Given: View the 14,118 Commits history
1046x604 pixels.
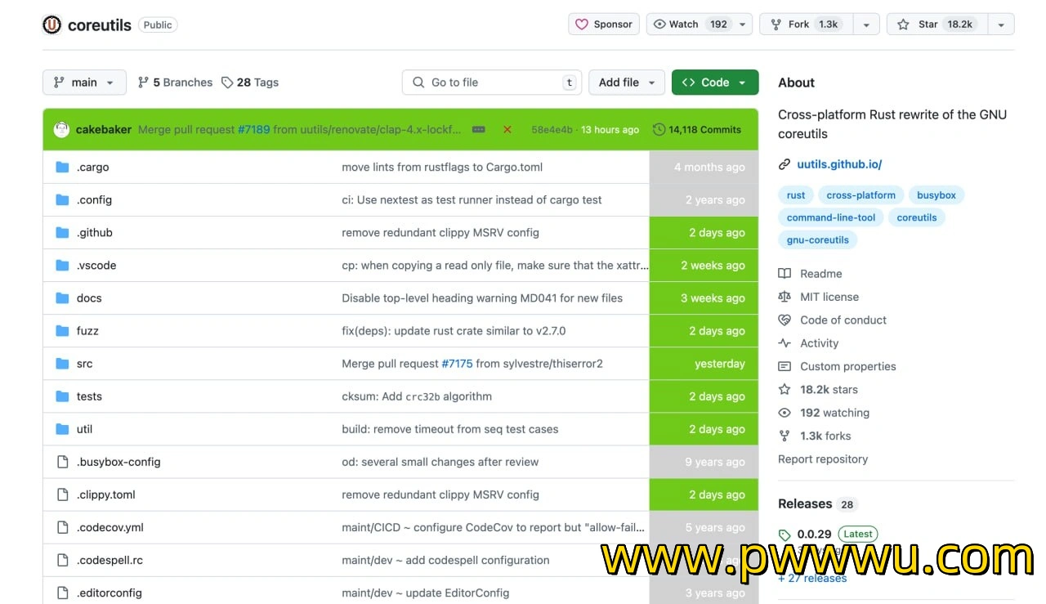Looking at the screenshot, I should pyautogui.click(x=697, y=129).
